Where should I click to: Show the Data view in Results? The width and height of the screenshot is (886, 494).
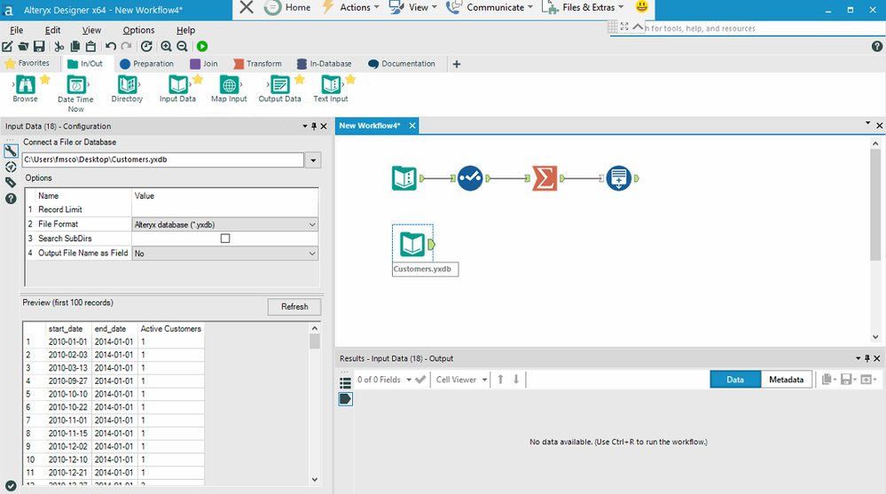pyautogui.click(x=735, y=380)
